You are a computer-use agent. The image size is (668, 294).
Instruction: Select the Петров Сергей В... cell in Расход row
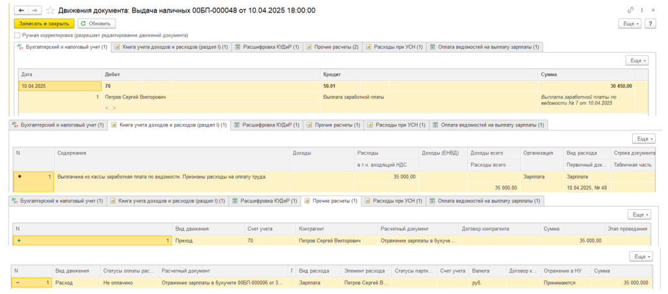coord(367,282)
